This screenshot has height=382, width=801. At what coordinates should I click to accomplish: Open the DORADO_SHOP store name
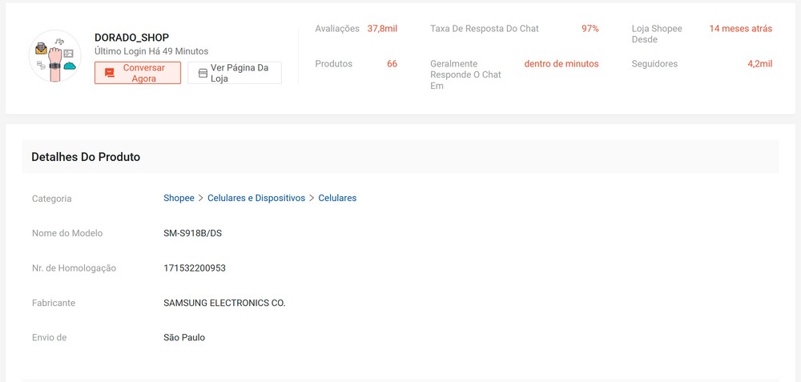(x=131, y=38)
